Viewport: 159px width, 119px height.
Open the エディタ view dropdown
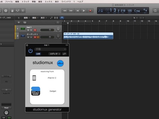(x=55, y=54)
